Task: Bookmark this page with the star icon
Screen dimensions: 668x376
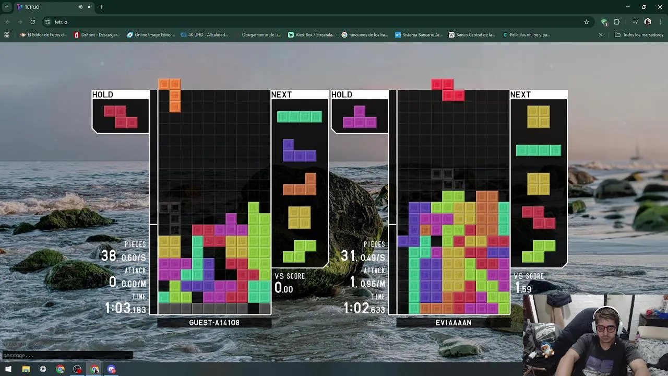Action: (587, 22)
